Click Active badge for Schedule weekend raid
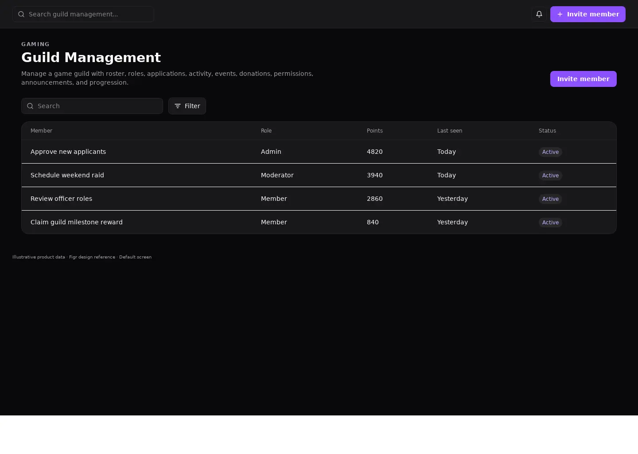638x454 pixels. (550, 176)
